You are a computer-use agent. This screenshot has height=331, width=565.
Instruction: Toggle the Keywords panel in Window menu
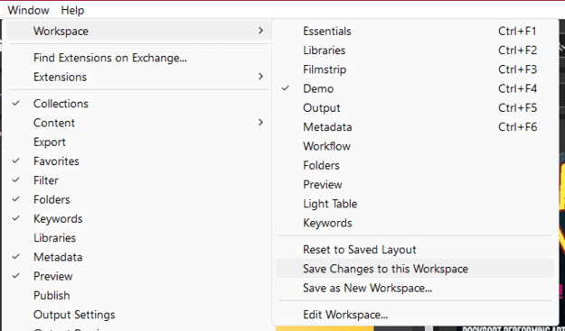click(x=138, y=219)
